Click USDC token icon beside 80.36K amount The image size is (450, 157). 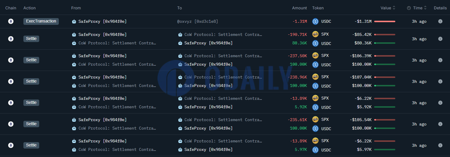click(x=315, y=43)
